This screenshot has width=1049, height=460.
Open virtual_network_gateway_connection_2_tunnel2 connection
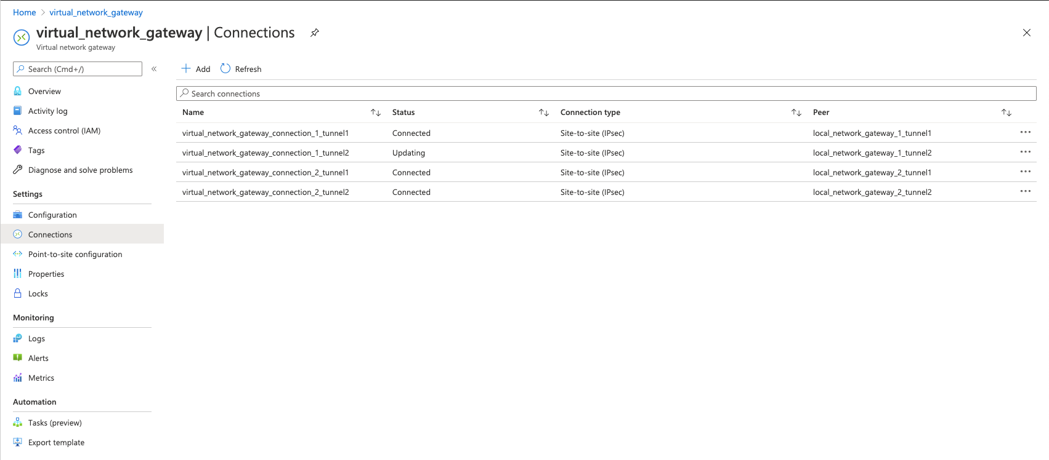[265, 192]
